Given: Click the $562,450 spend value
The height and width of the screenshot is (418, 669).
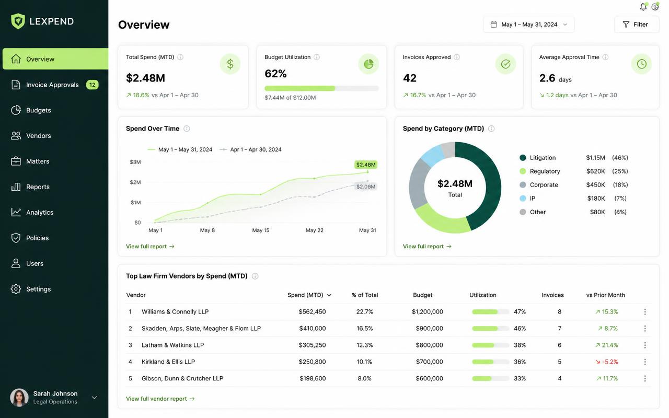Looking at the screenshot, I should (312, 312).
